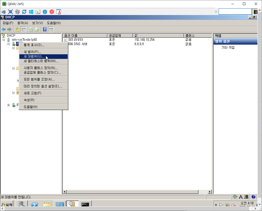This screenshot has width=262, height=211.
Task: Toggle show/hide console tree icon
Action: click(23, 29)
